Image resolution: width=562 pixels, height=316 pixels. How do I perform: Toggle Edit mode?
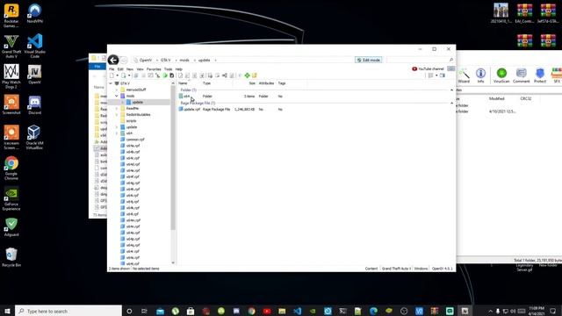pos(369,61)
